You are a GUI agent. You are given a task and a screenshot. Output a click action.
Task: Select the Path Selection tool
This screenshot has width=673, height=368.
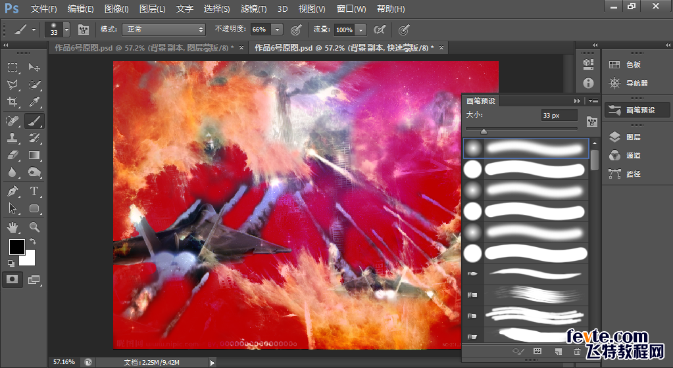[12, 208]
